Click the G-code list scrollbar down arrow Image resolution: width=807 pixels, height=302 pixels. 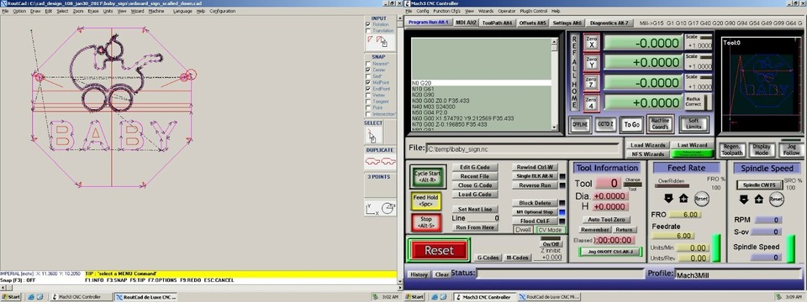click(x=554, y=128)
